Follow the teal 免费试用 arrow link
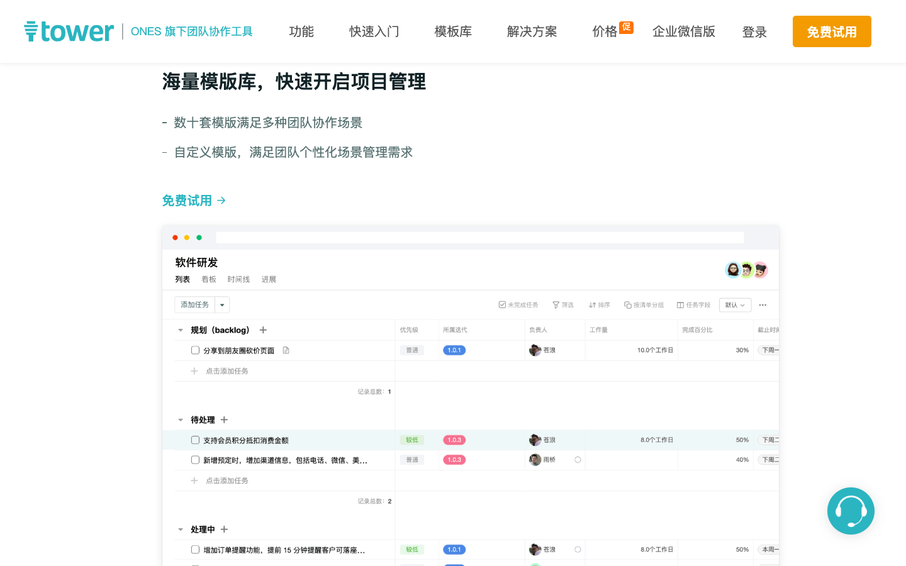This screenshot has height=566, width=906. tap(194, 201)
